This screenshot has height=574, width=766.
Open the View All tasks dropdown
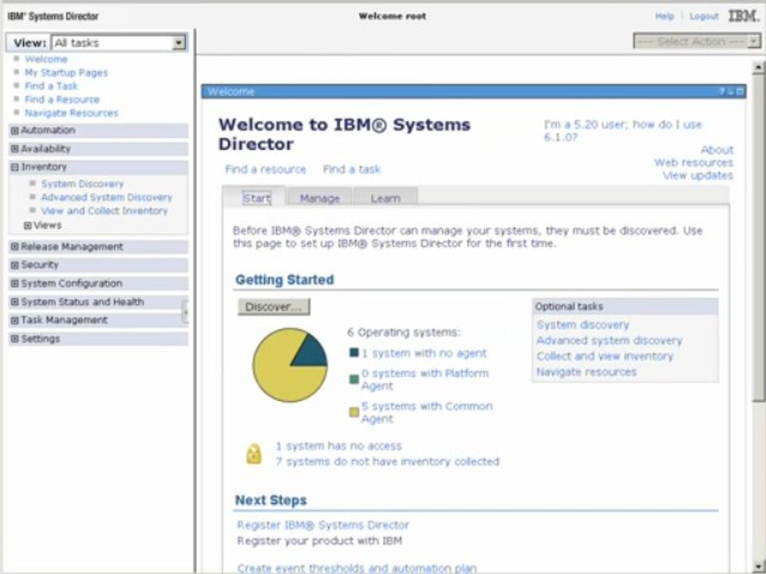(119, 43)
